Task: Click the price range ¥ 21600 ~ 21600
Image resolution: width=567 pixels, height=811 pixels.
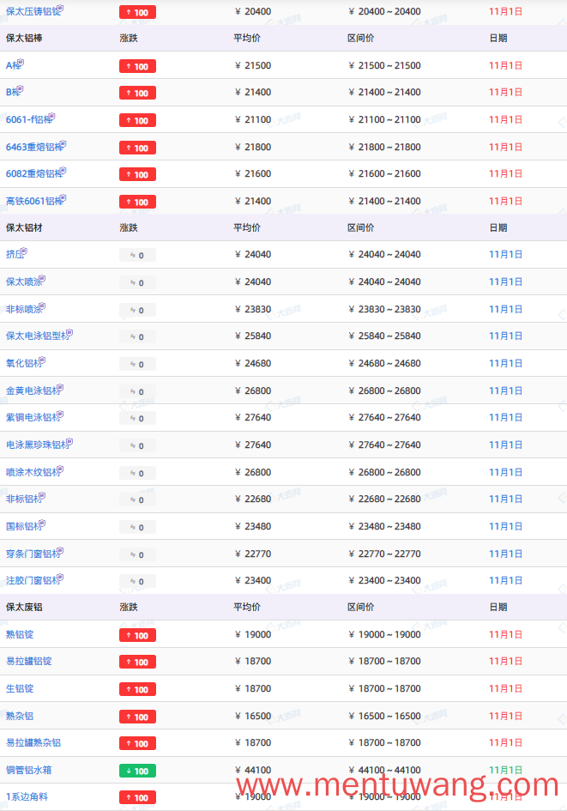Action: pos(384,173)
